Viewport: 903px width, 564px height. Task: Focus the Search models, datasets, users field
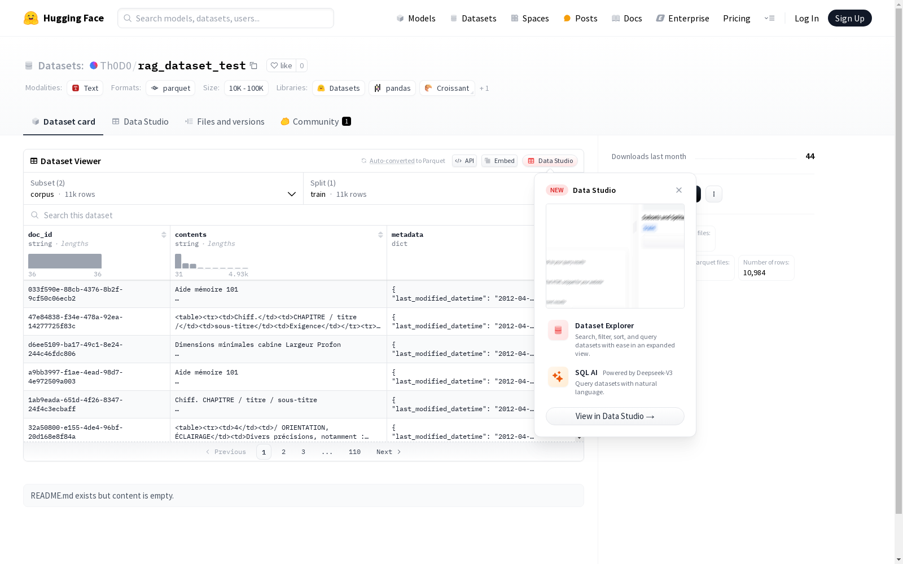click(x=226, y=18)
